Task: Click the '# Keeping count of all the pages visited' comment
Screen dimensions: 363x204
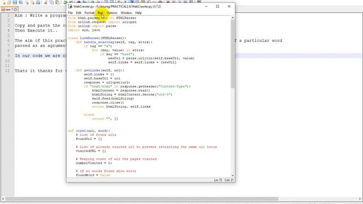Action: [116, 159]
